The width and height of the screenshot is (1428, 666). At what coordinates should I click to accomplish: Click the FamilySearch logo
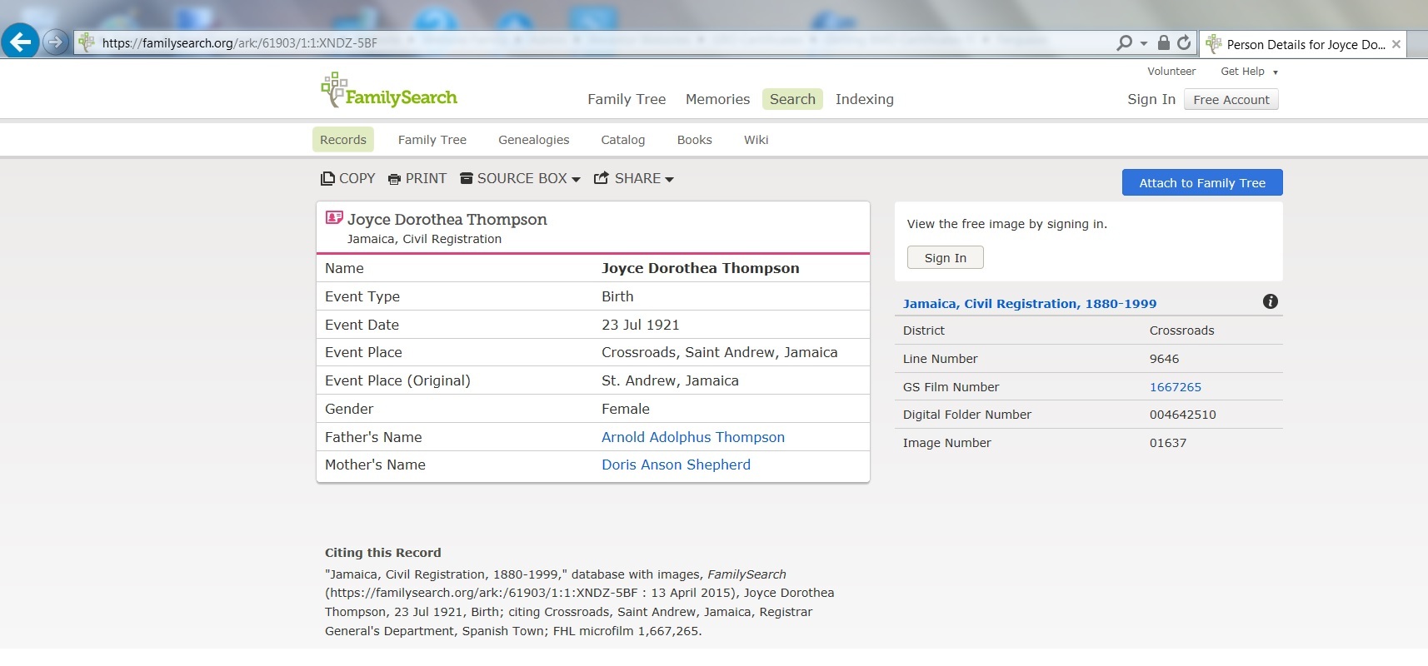click(x=389, y=91)
